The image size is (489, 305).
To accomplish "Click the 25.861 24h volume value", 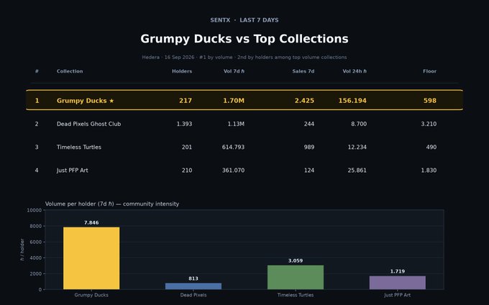I will tap(357, 170).
